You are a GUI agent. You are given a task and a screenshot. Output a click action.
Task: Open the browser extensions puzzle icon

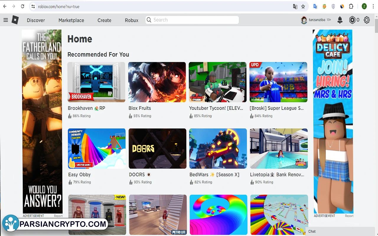click(351, 6)
